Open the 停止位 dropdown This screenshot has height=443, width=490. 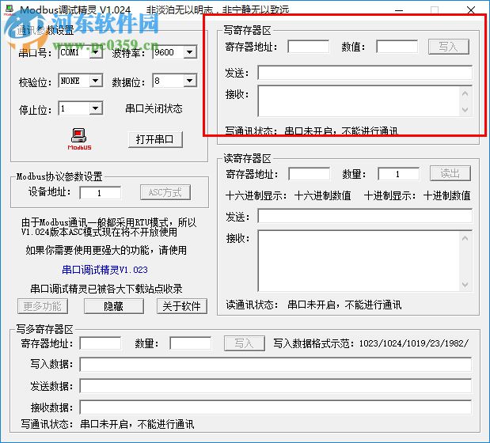tap(96, 108)
